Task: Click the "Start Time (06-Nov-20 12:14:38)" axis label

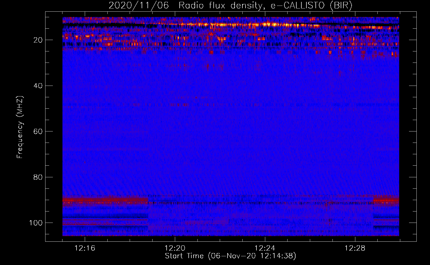Action: 230,256
